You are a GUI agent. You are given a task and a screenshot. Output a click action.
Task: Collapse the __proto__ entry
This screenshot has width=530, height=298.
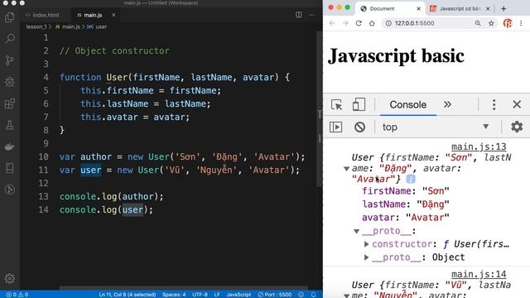tap(356, 231)
